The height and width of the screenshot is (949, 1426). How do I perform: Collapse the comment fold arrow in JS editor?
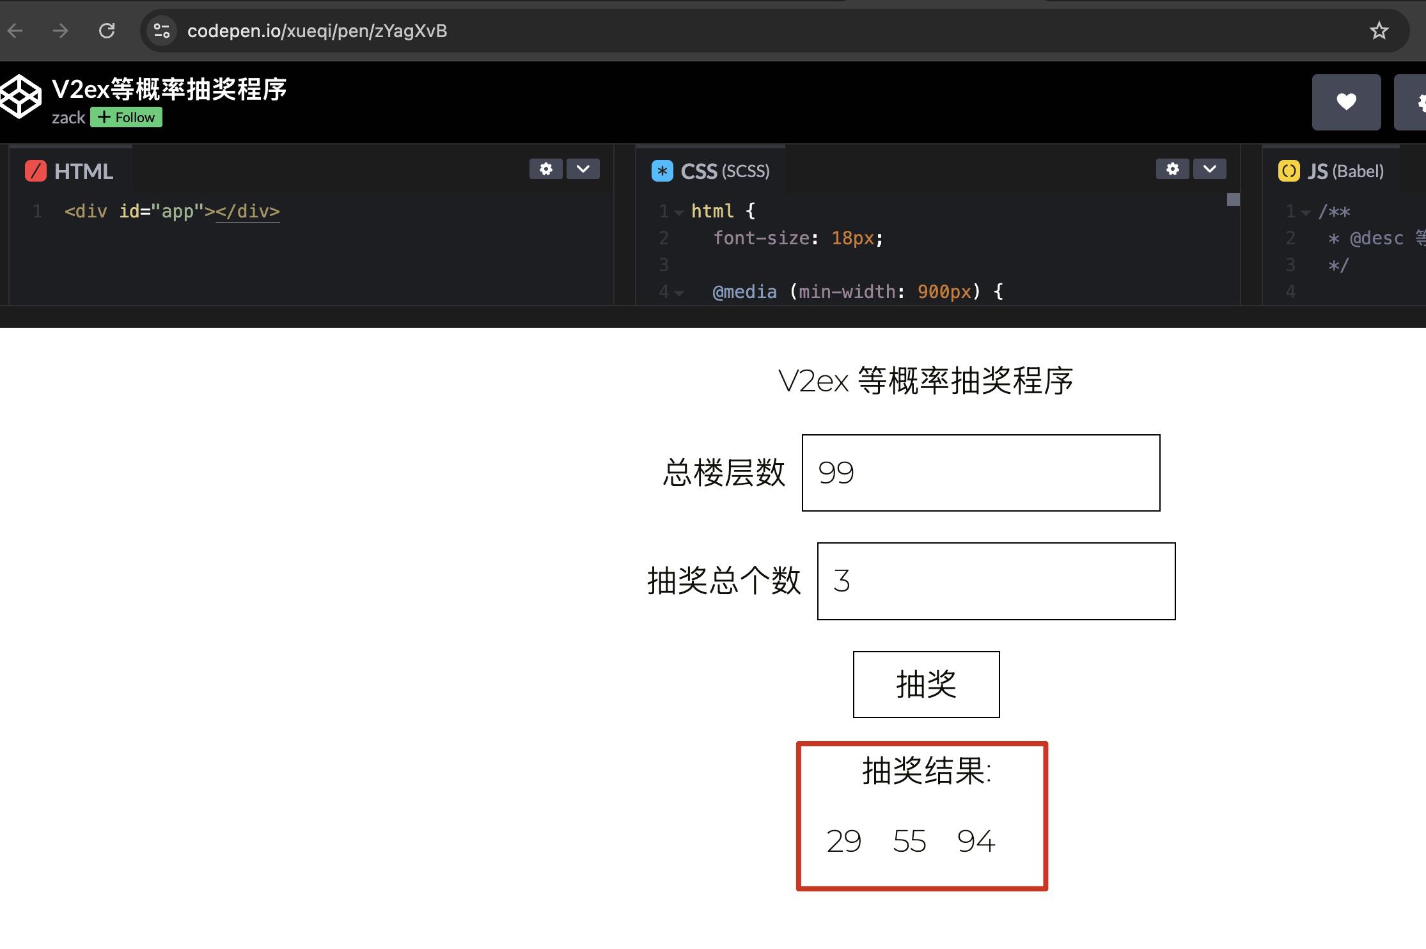pos(1306,212)
